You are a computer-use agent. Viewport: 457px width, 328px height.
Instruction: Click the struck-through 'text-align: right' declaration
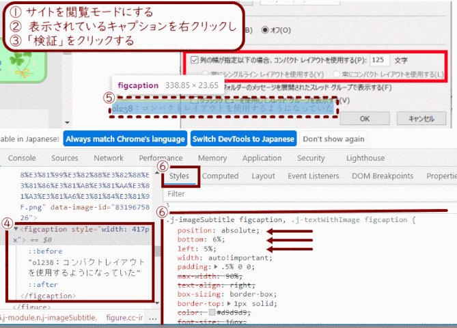coord(217,285)
